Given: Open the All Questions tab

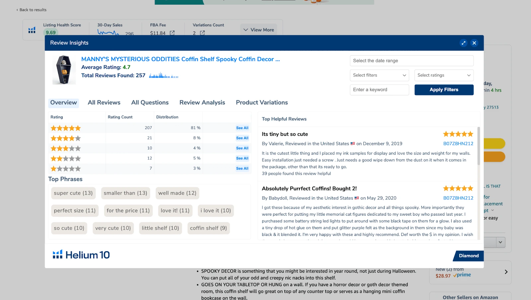Looking at the screenshot, I should (150, 102).
